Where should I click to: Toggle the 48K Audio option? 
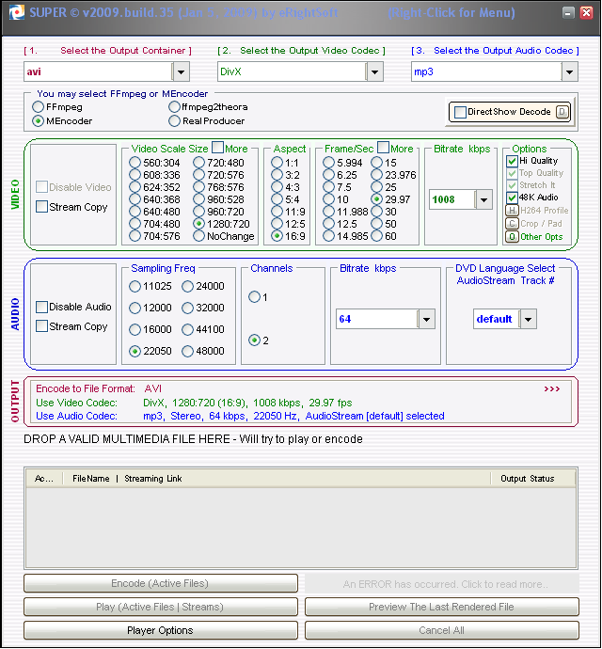[512, 198]
